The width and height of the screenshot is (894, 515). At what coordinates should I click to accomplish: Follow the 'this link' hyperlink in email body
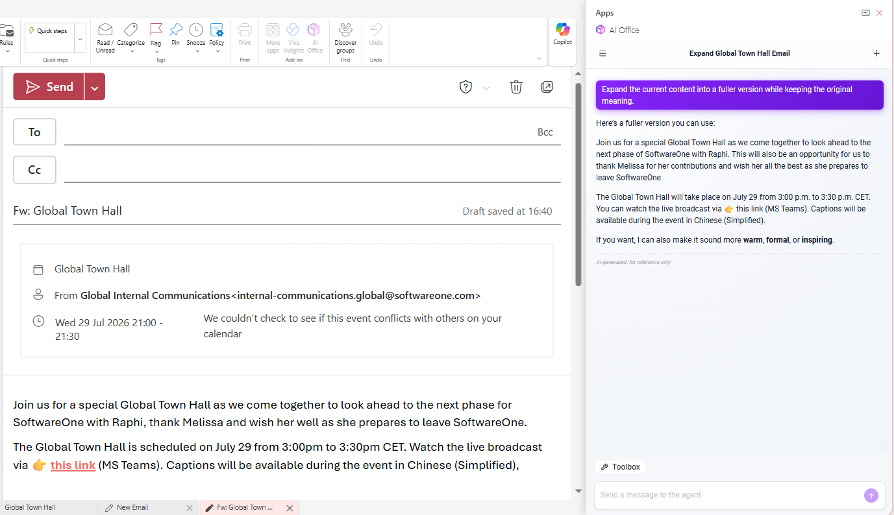[x=73, y=465]
